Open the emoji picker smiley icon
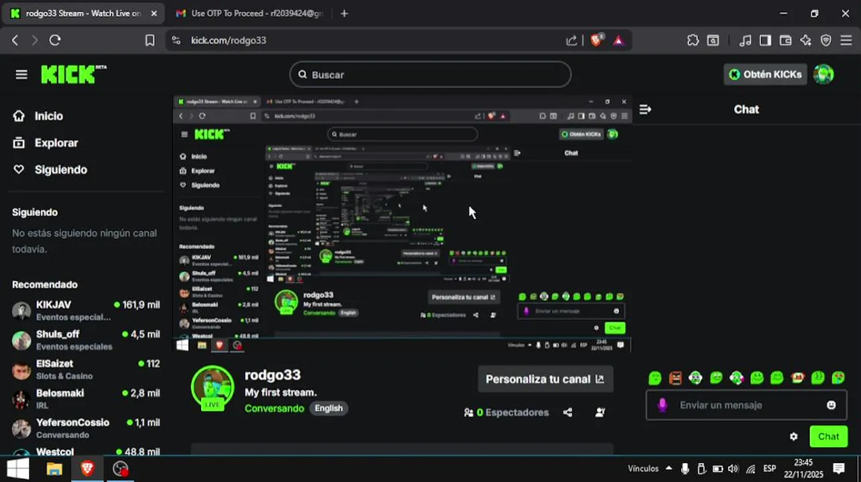Screen dimensions: 861x482 point(831,405)
